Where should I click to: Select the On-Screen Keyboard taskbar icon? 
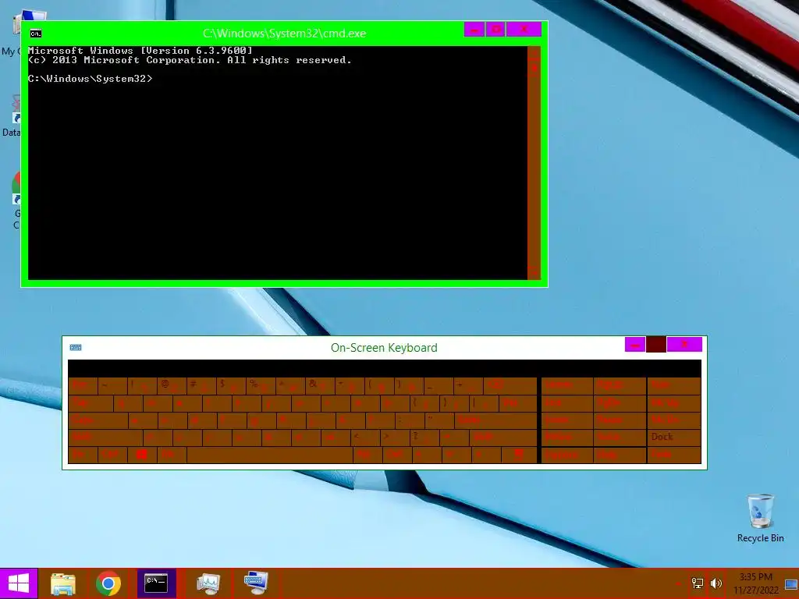[256, 583]
